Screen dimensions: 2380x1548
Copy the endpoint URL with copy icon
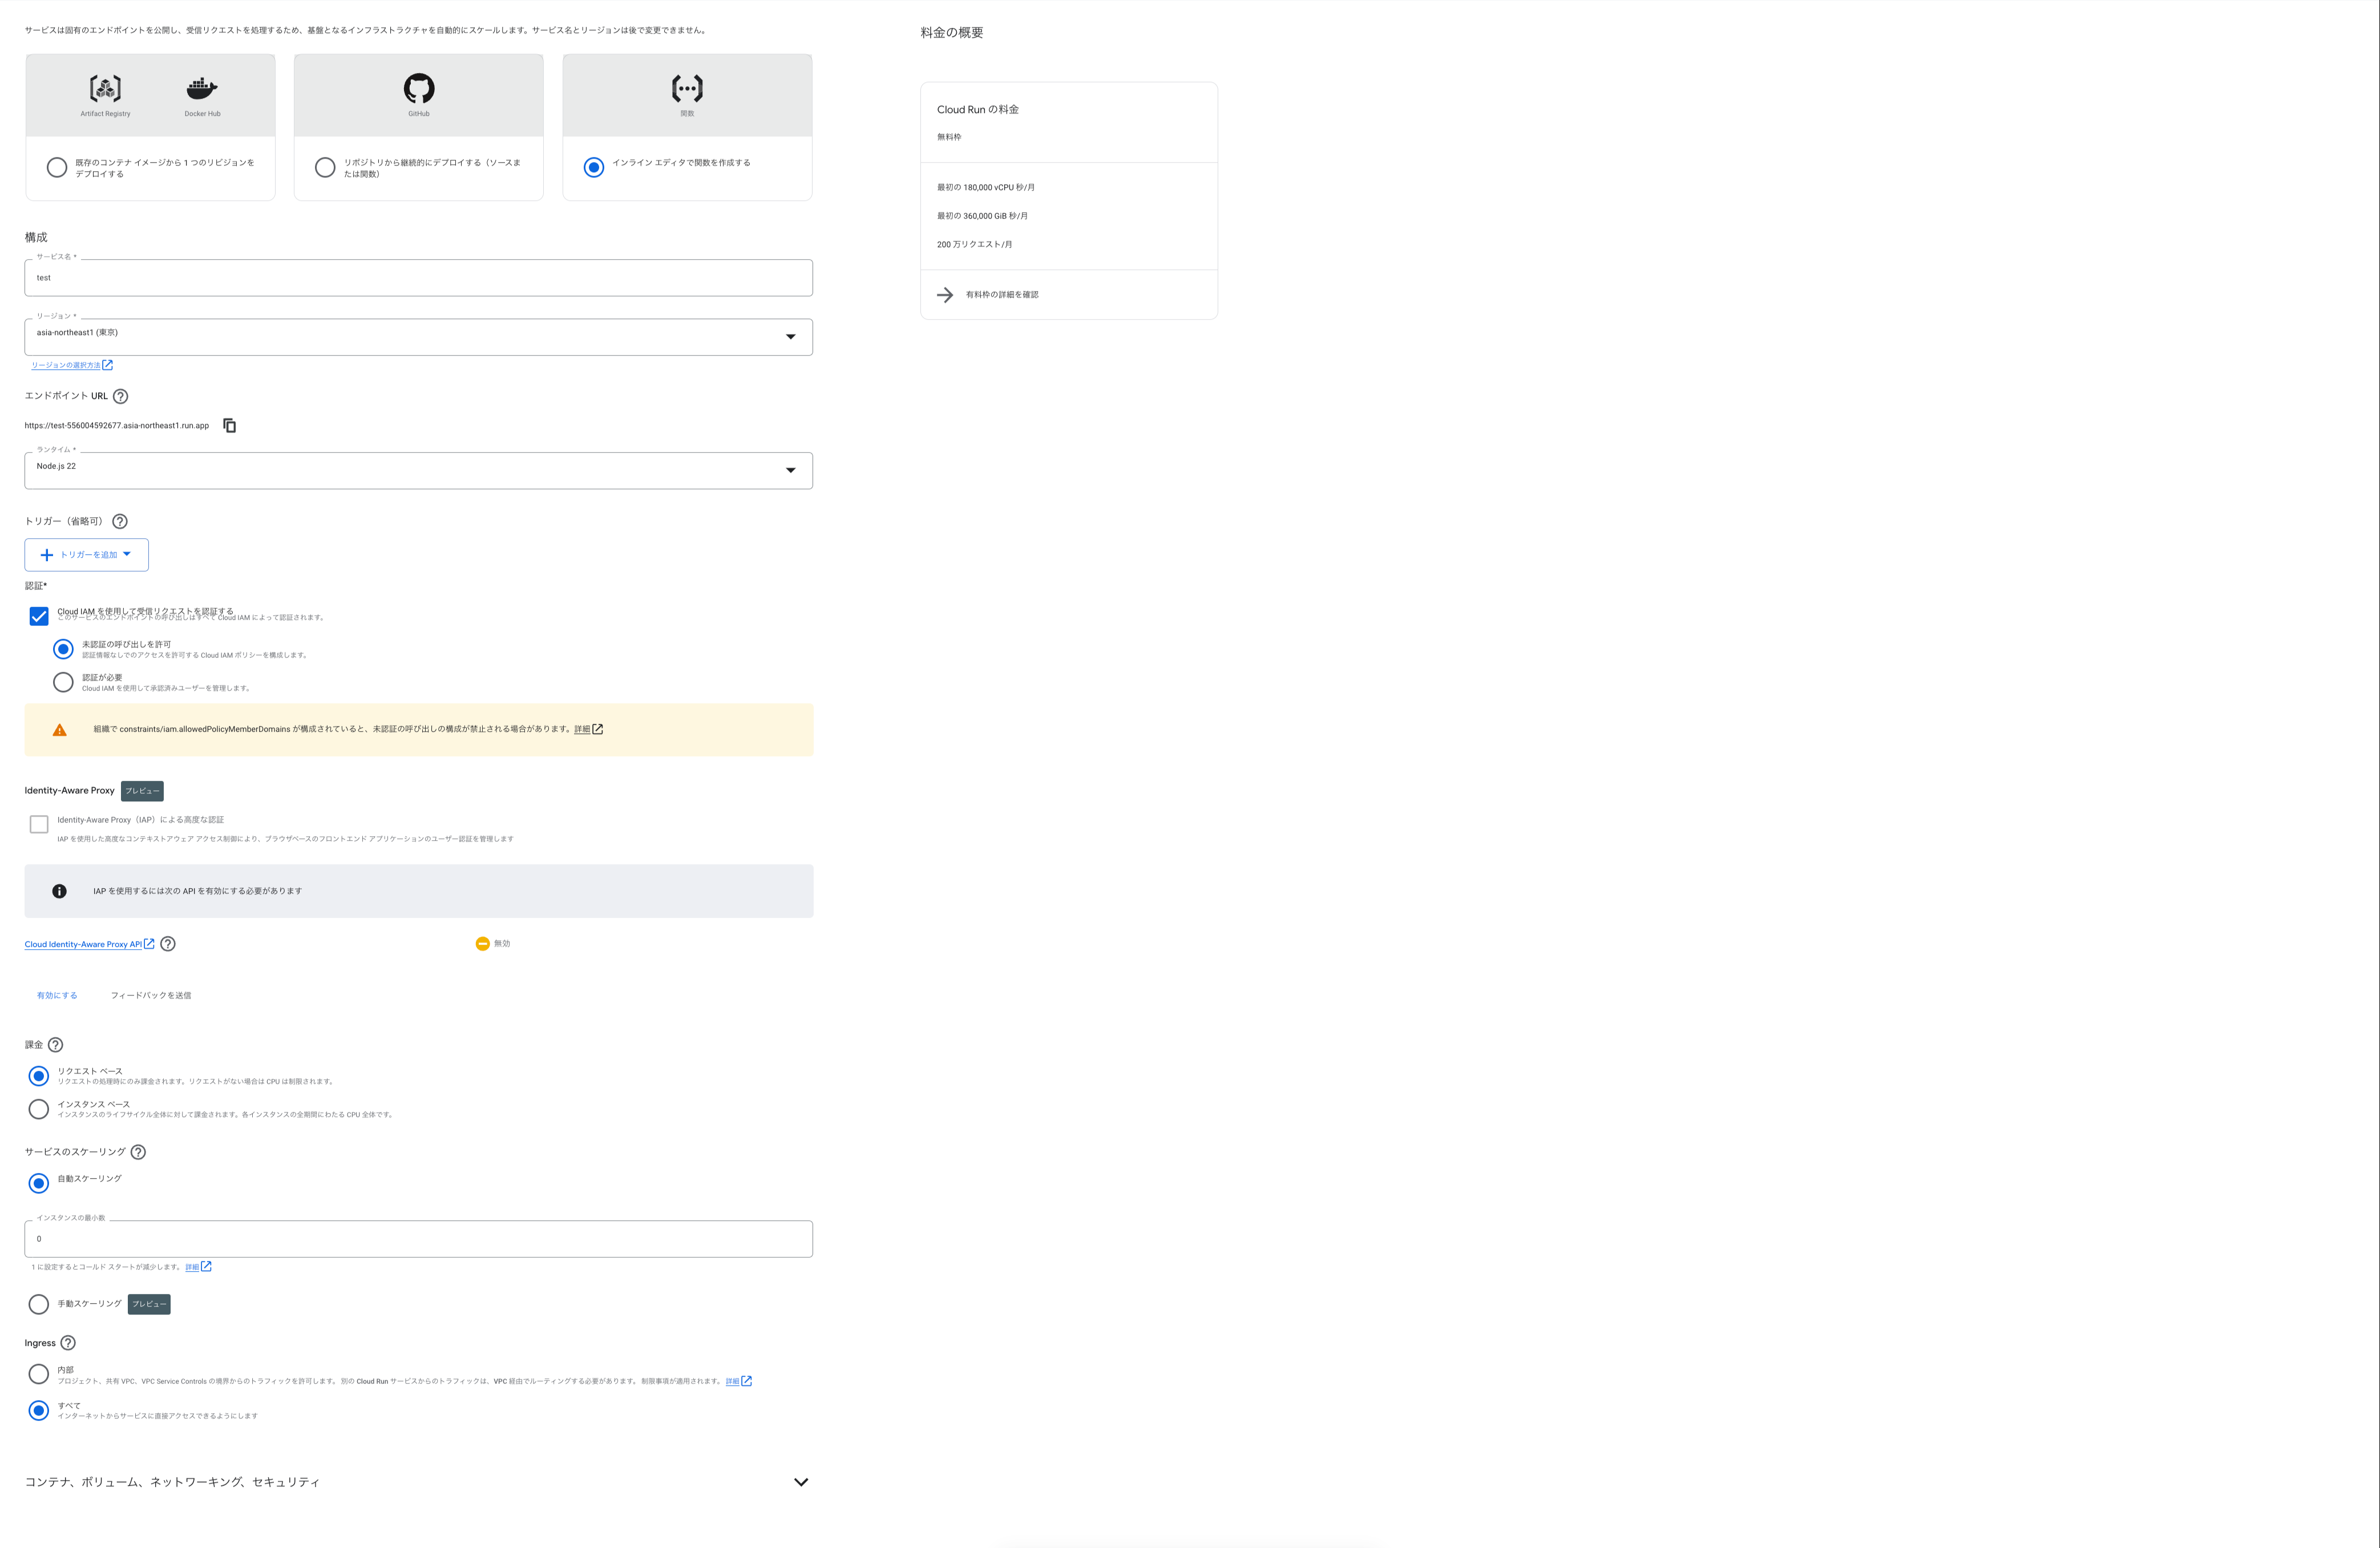click(229, 425)
